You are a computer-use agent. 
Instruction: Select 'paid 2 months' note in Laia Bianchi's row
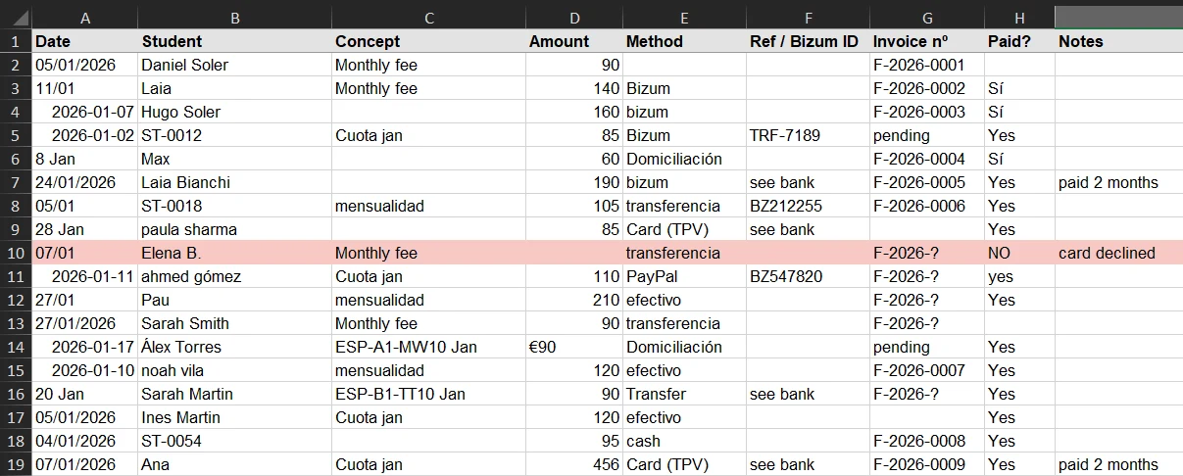(x=1119, y=182)
